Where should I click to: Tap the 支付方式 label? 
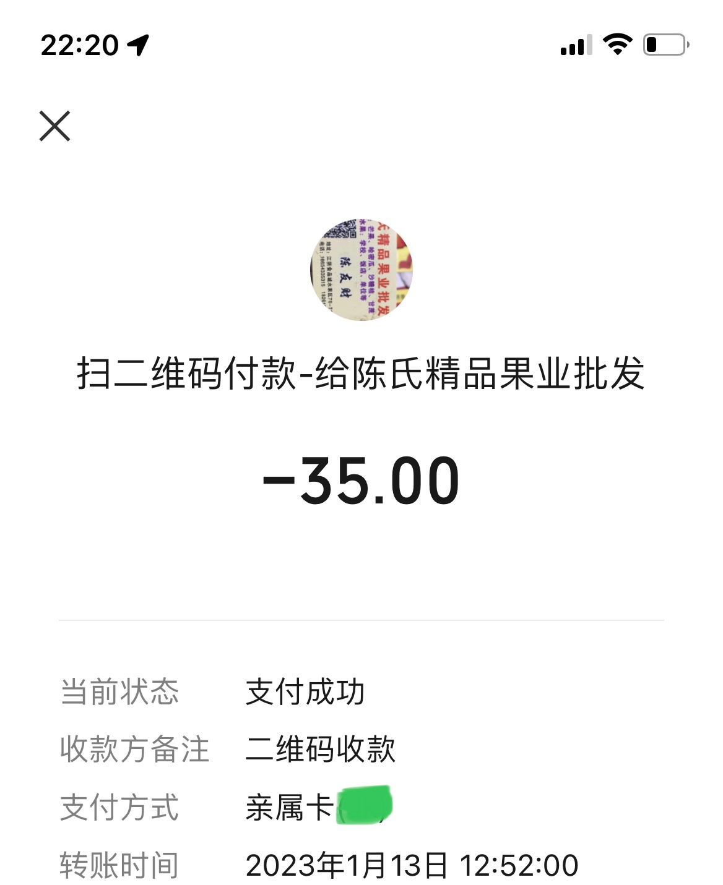pyautogui.click(x=119, y=807)
